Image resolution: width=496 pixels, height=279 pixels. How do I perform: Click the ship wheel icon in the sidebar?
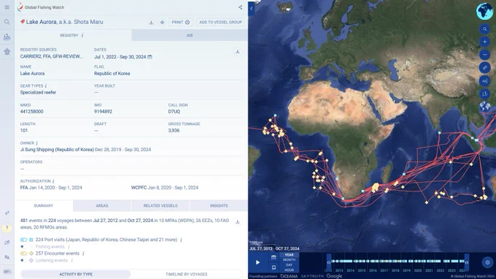(x=7, y=52)
